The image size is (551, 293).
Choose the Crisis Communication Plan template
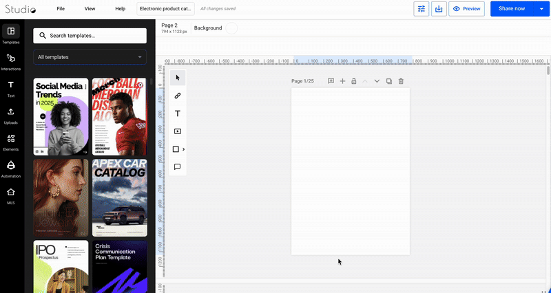[120, 267]
